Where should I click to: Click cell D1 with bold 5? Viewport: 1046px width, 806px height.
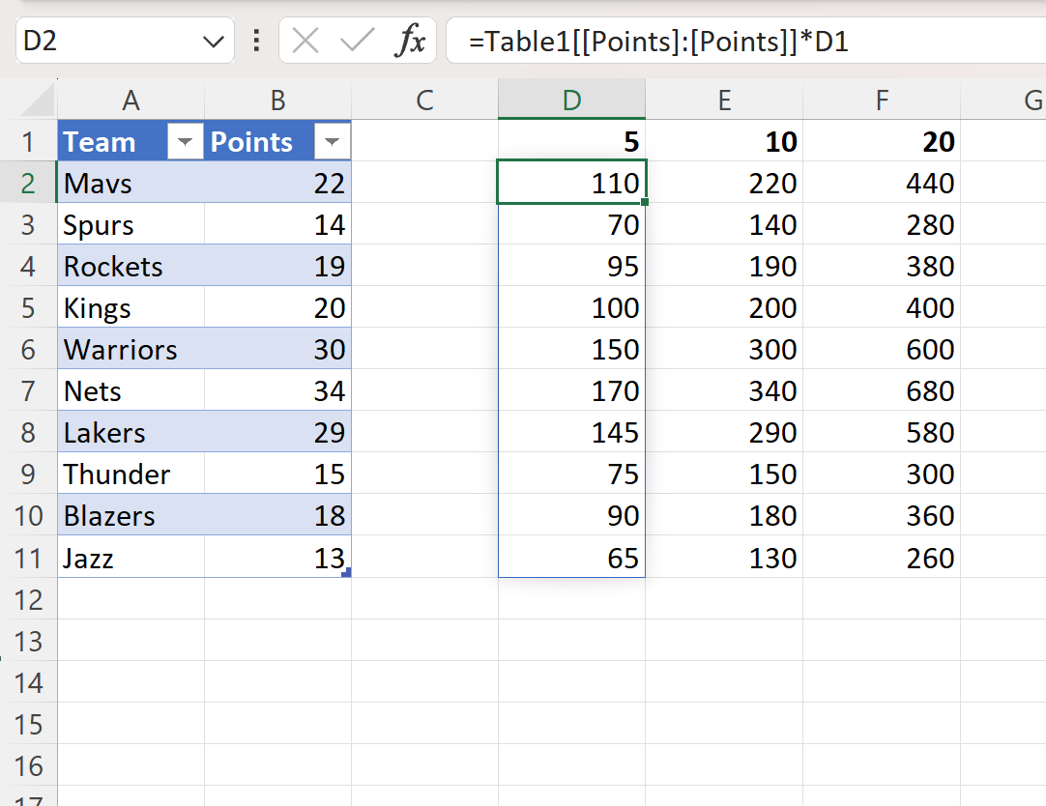coord(571,141)
